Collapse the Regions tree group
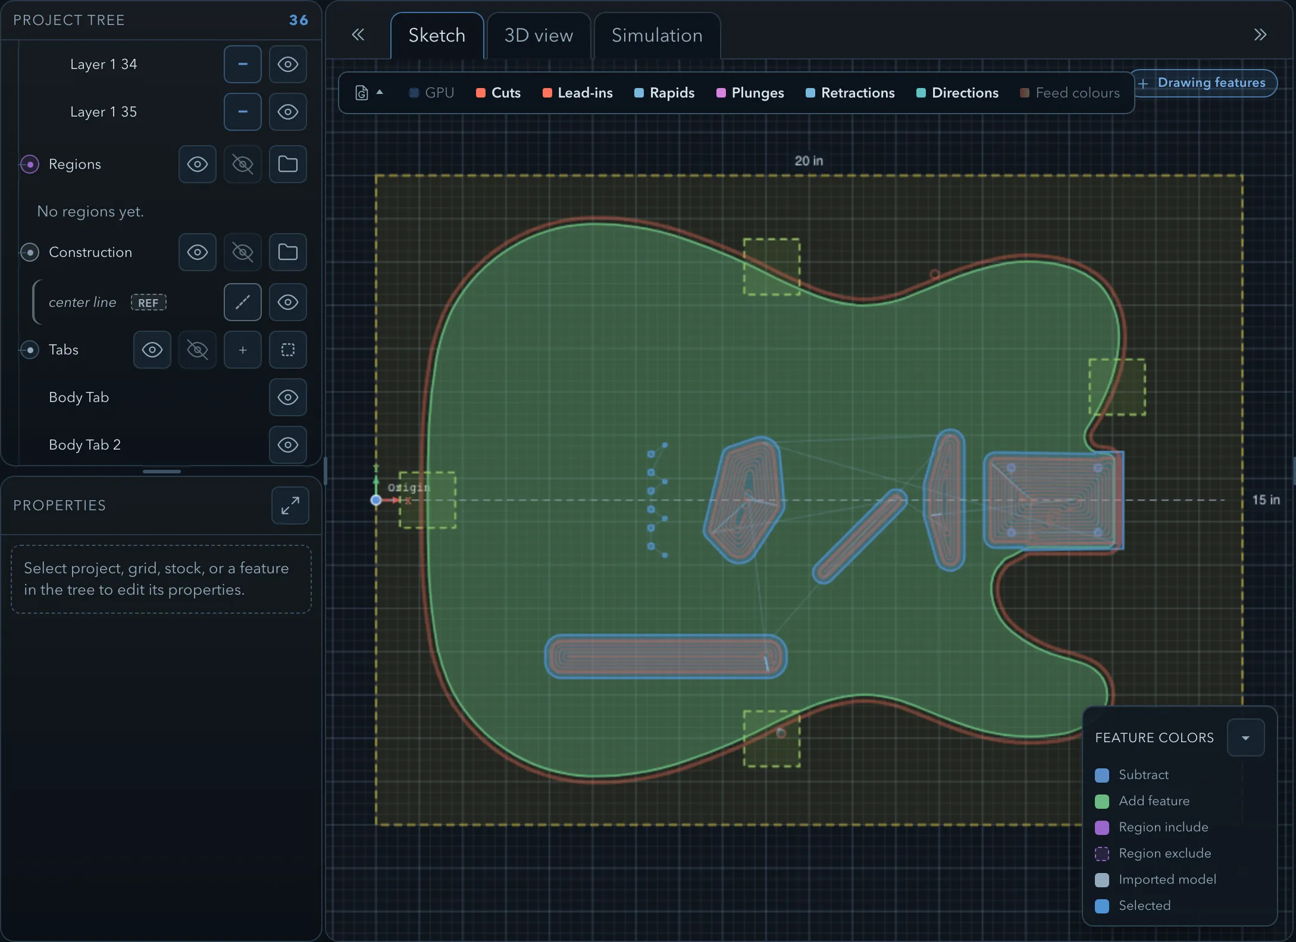This screenshot has height=942, width=1296. (x=30, y=164)
